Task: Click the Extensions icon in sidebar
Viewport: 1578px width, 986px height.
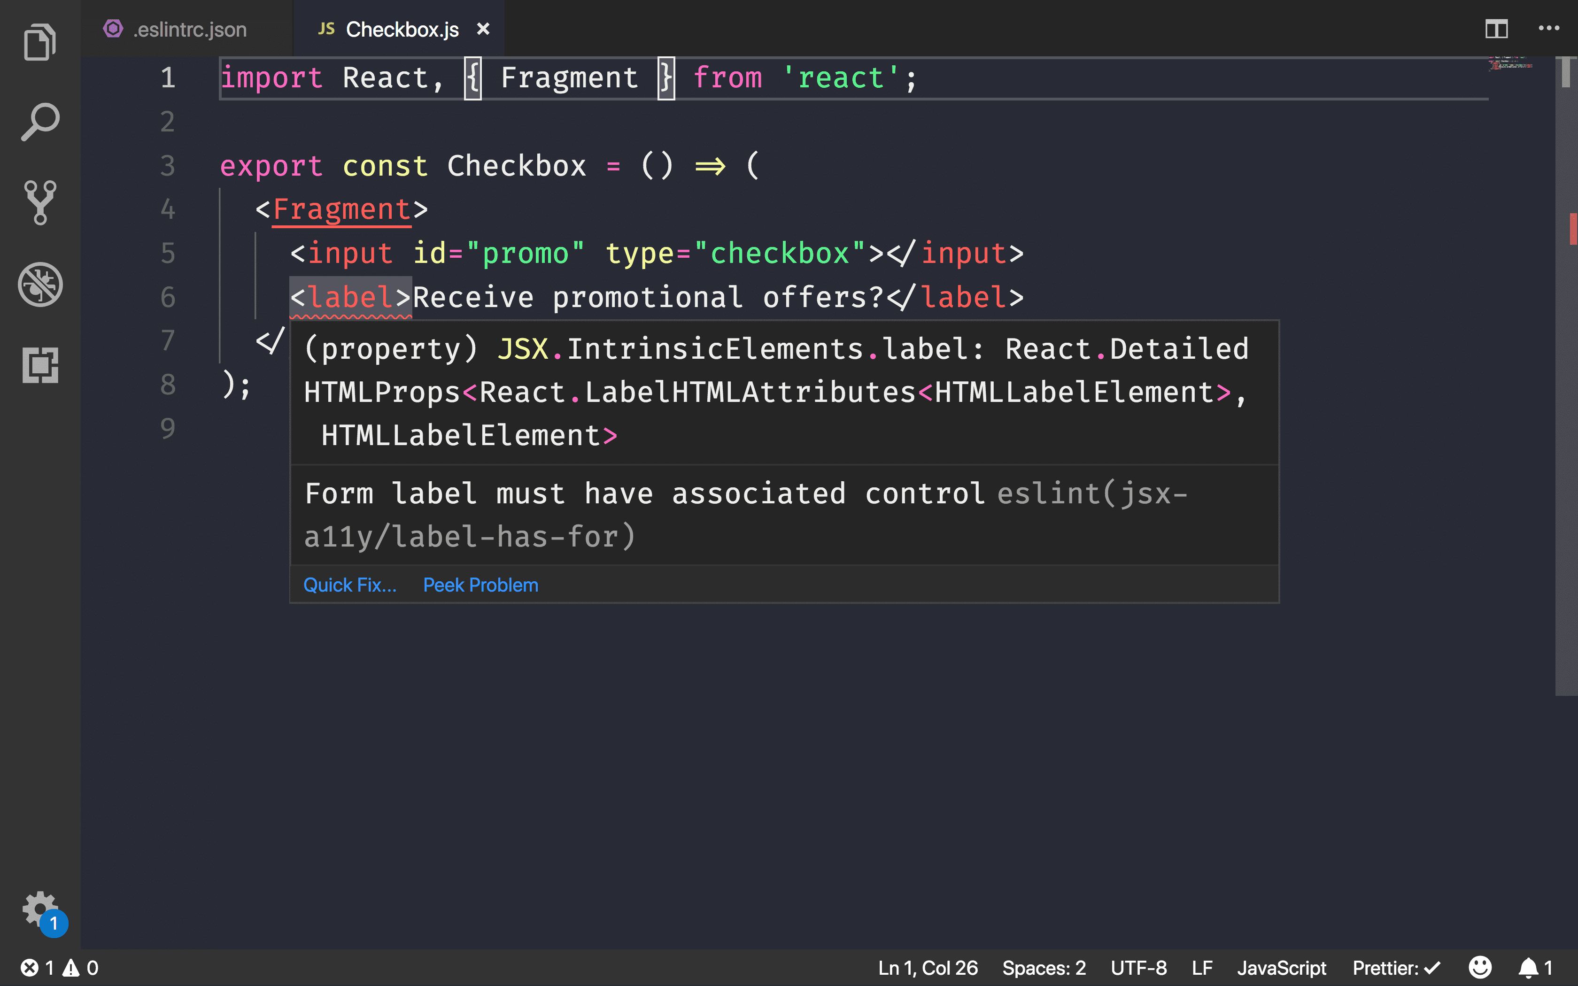Action: [x=40, y=365]
